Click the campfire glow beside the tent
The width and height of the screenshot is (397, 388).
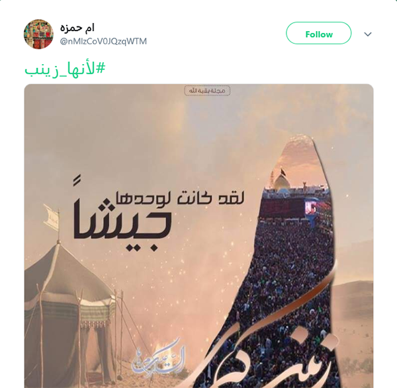tap(158, 349)
